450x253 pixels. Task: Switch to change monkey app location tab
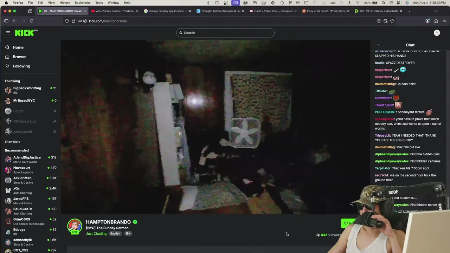pos(168,11)
